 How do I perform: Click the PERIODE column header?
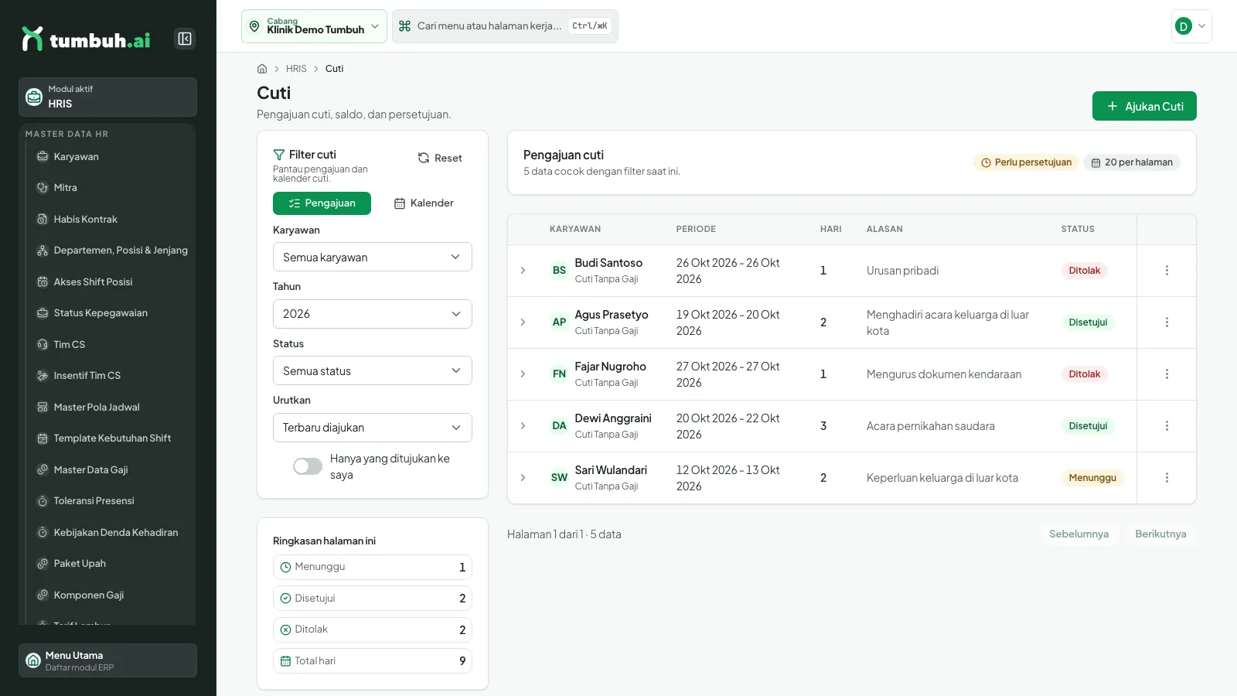696,230
